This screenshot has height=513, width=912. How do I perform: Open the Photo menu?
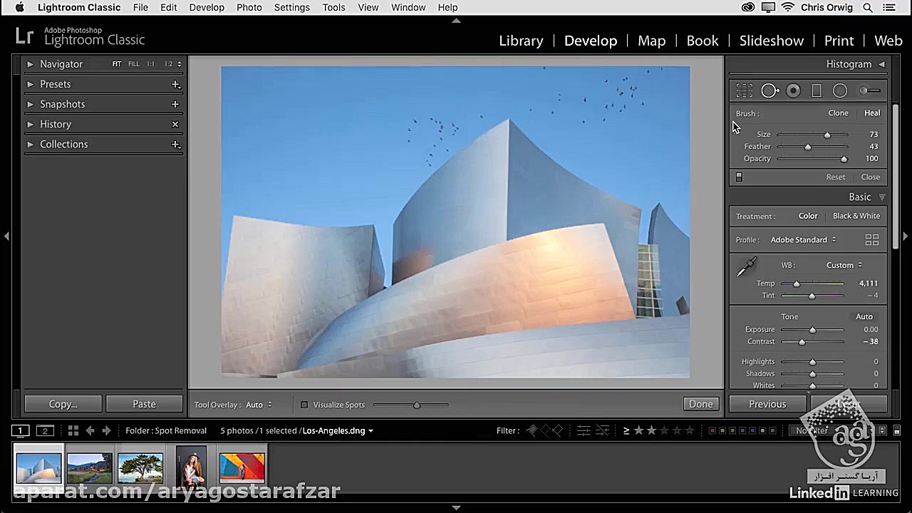pyautogui.click(x=249, y=7)
